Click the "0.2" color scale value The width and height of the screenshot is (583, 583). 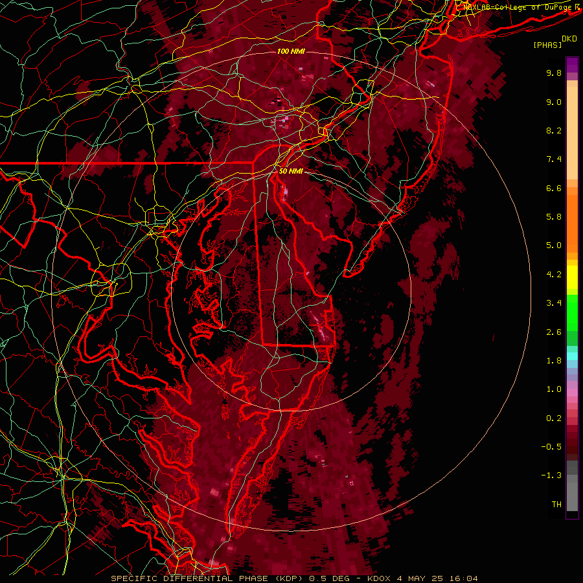(x=554, y=418)
